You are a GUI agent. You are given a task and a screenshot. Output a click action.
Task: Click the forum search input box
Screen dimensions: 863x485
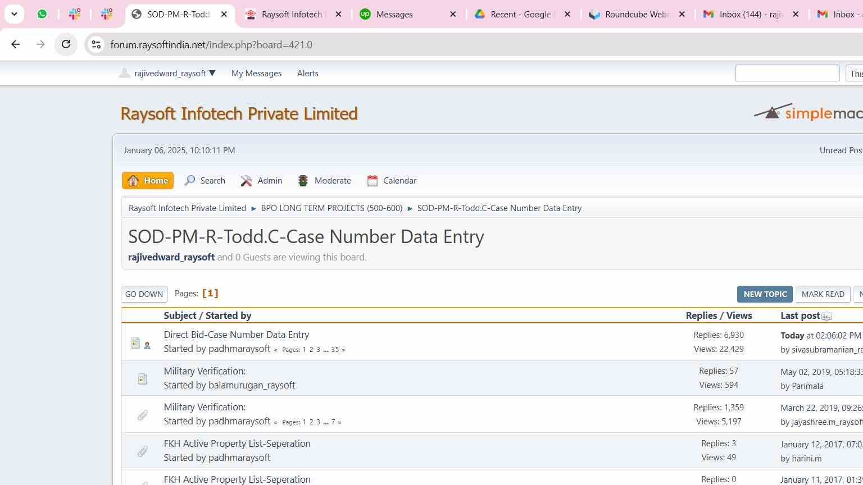[787, 73]
